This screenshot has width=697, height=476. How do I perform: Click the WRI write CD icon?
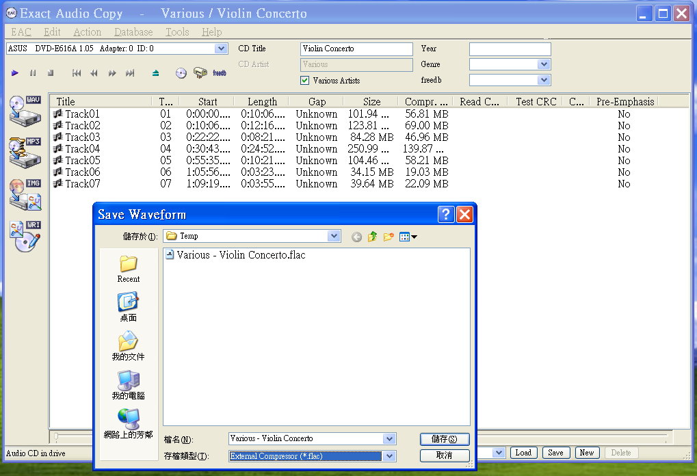point(25,236)
